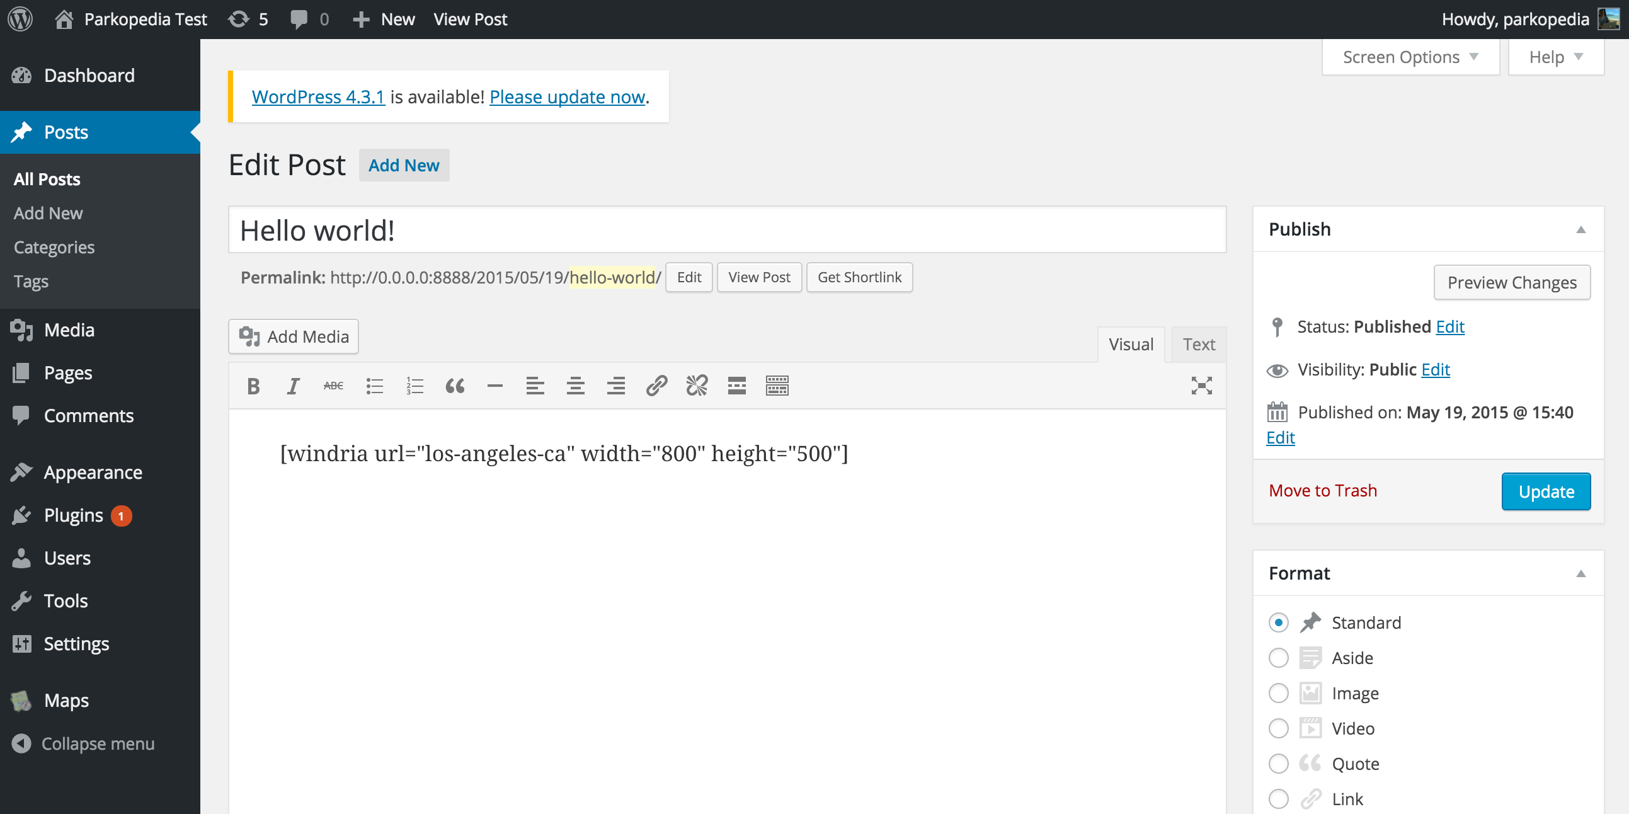Select the Image post format
Image resolution: width=1629 pixels, height=814 pixels.
(1279, 694)
